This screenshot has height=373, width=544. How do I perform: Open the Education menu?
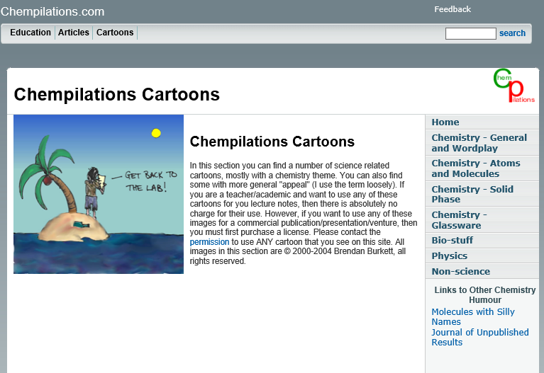click(30, 33)
